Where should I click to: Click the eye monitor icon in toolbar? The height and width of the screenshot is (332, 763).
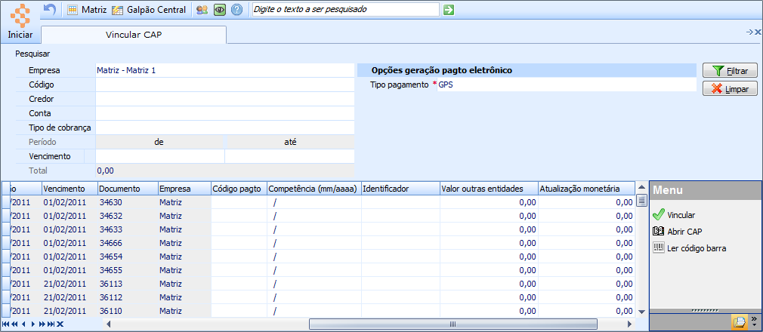(x=220, y=10)
